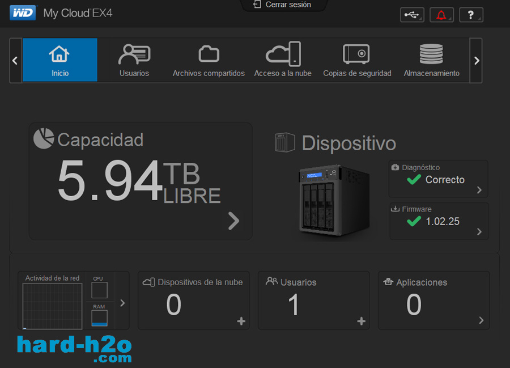Image resolution: width=510 pixels, height=368 pixels.
Task: Click the Cerrar sesión logout link
Action: tap(282, 5)
